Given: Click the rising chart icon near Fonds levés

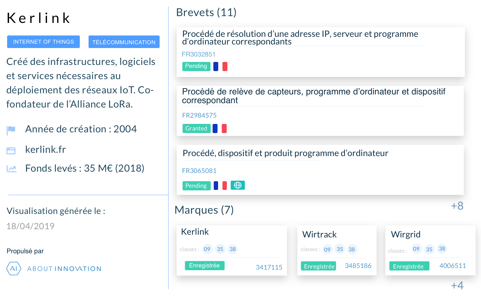Looking at the screenshot, I should 11,169.
